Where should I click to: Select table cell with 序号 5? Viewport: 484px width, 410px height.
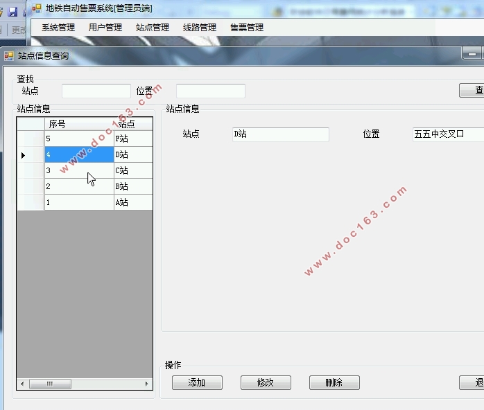point(79,139)
